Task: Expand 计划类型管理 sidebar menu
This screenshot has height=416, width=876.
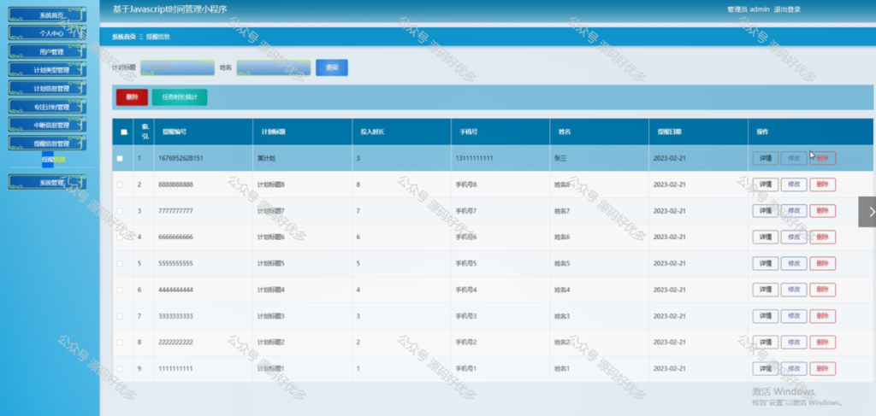Action: pos(48,70)
